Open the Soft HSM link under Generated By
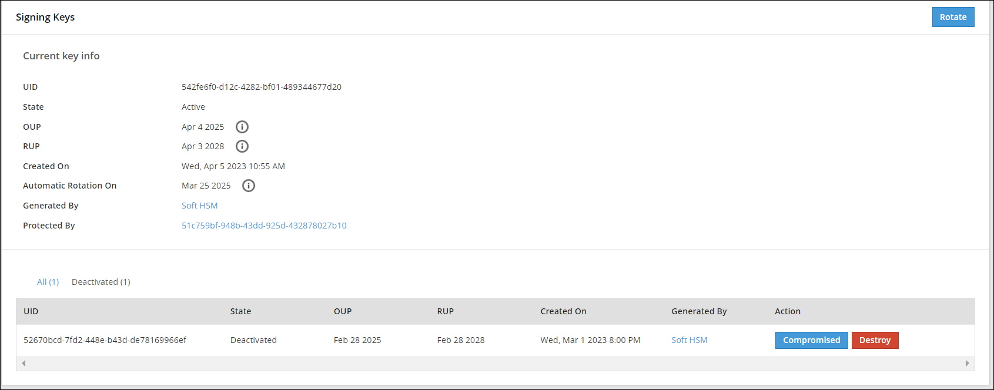The height and width of the screenshot is (390, 994). point(199,205)
